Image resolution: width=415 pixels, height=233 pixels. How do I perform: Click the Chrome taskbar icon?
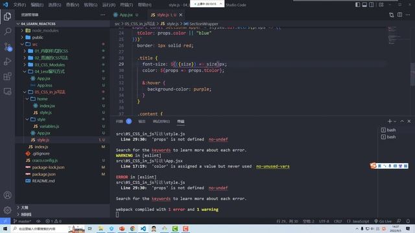pos(132,228)
